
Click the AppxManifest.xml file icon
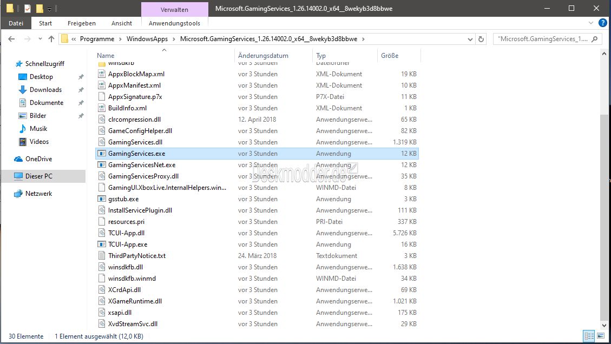101,85
